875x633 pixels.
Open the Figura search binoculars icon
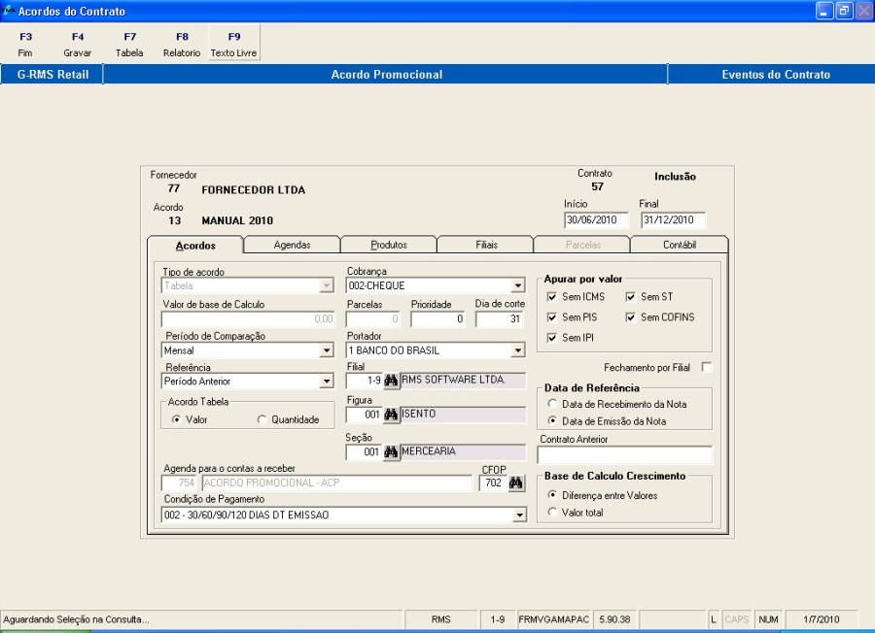(392, 416)
